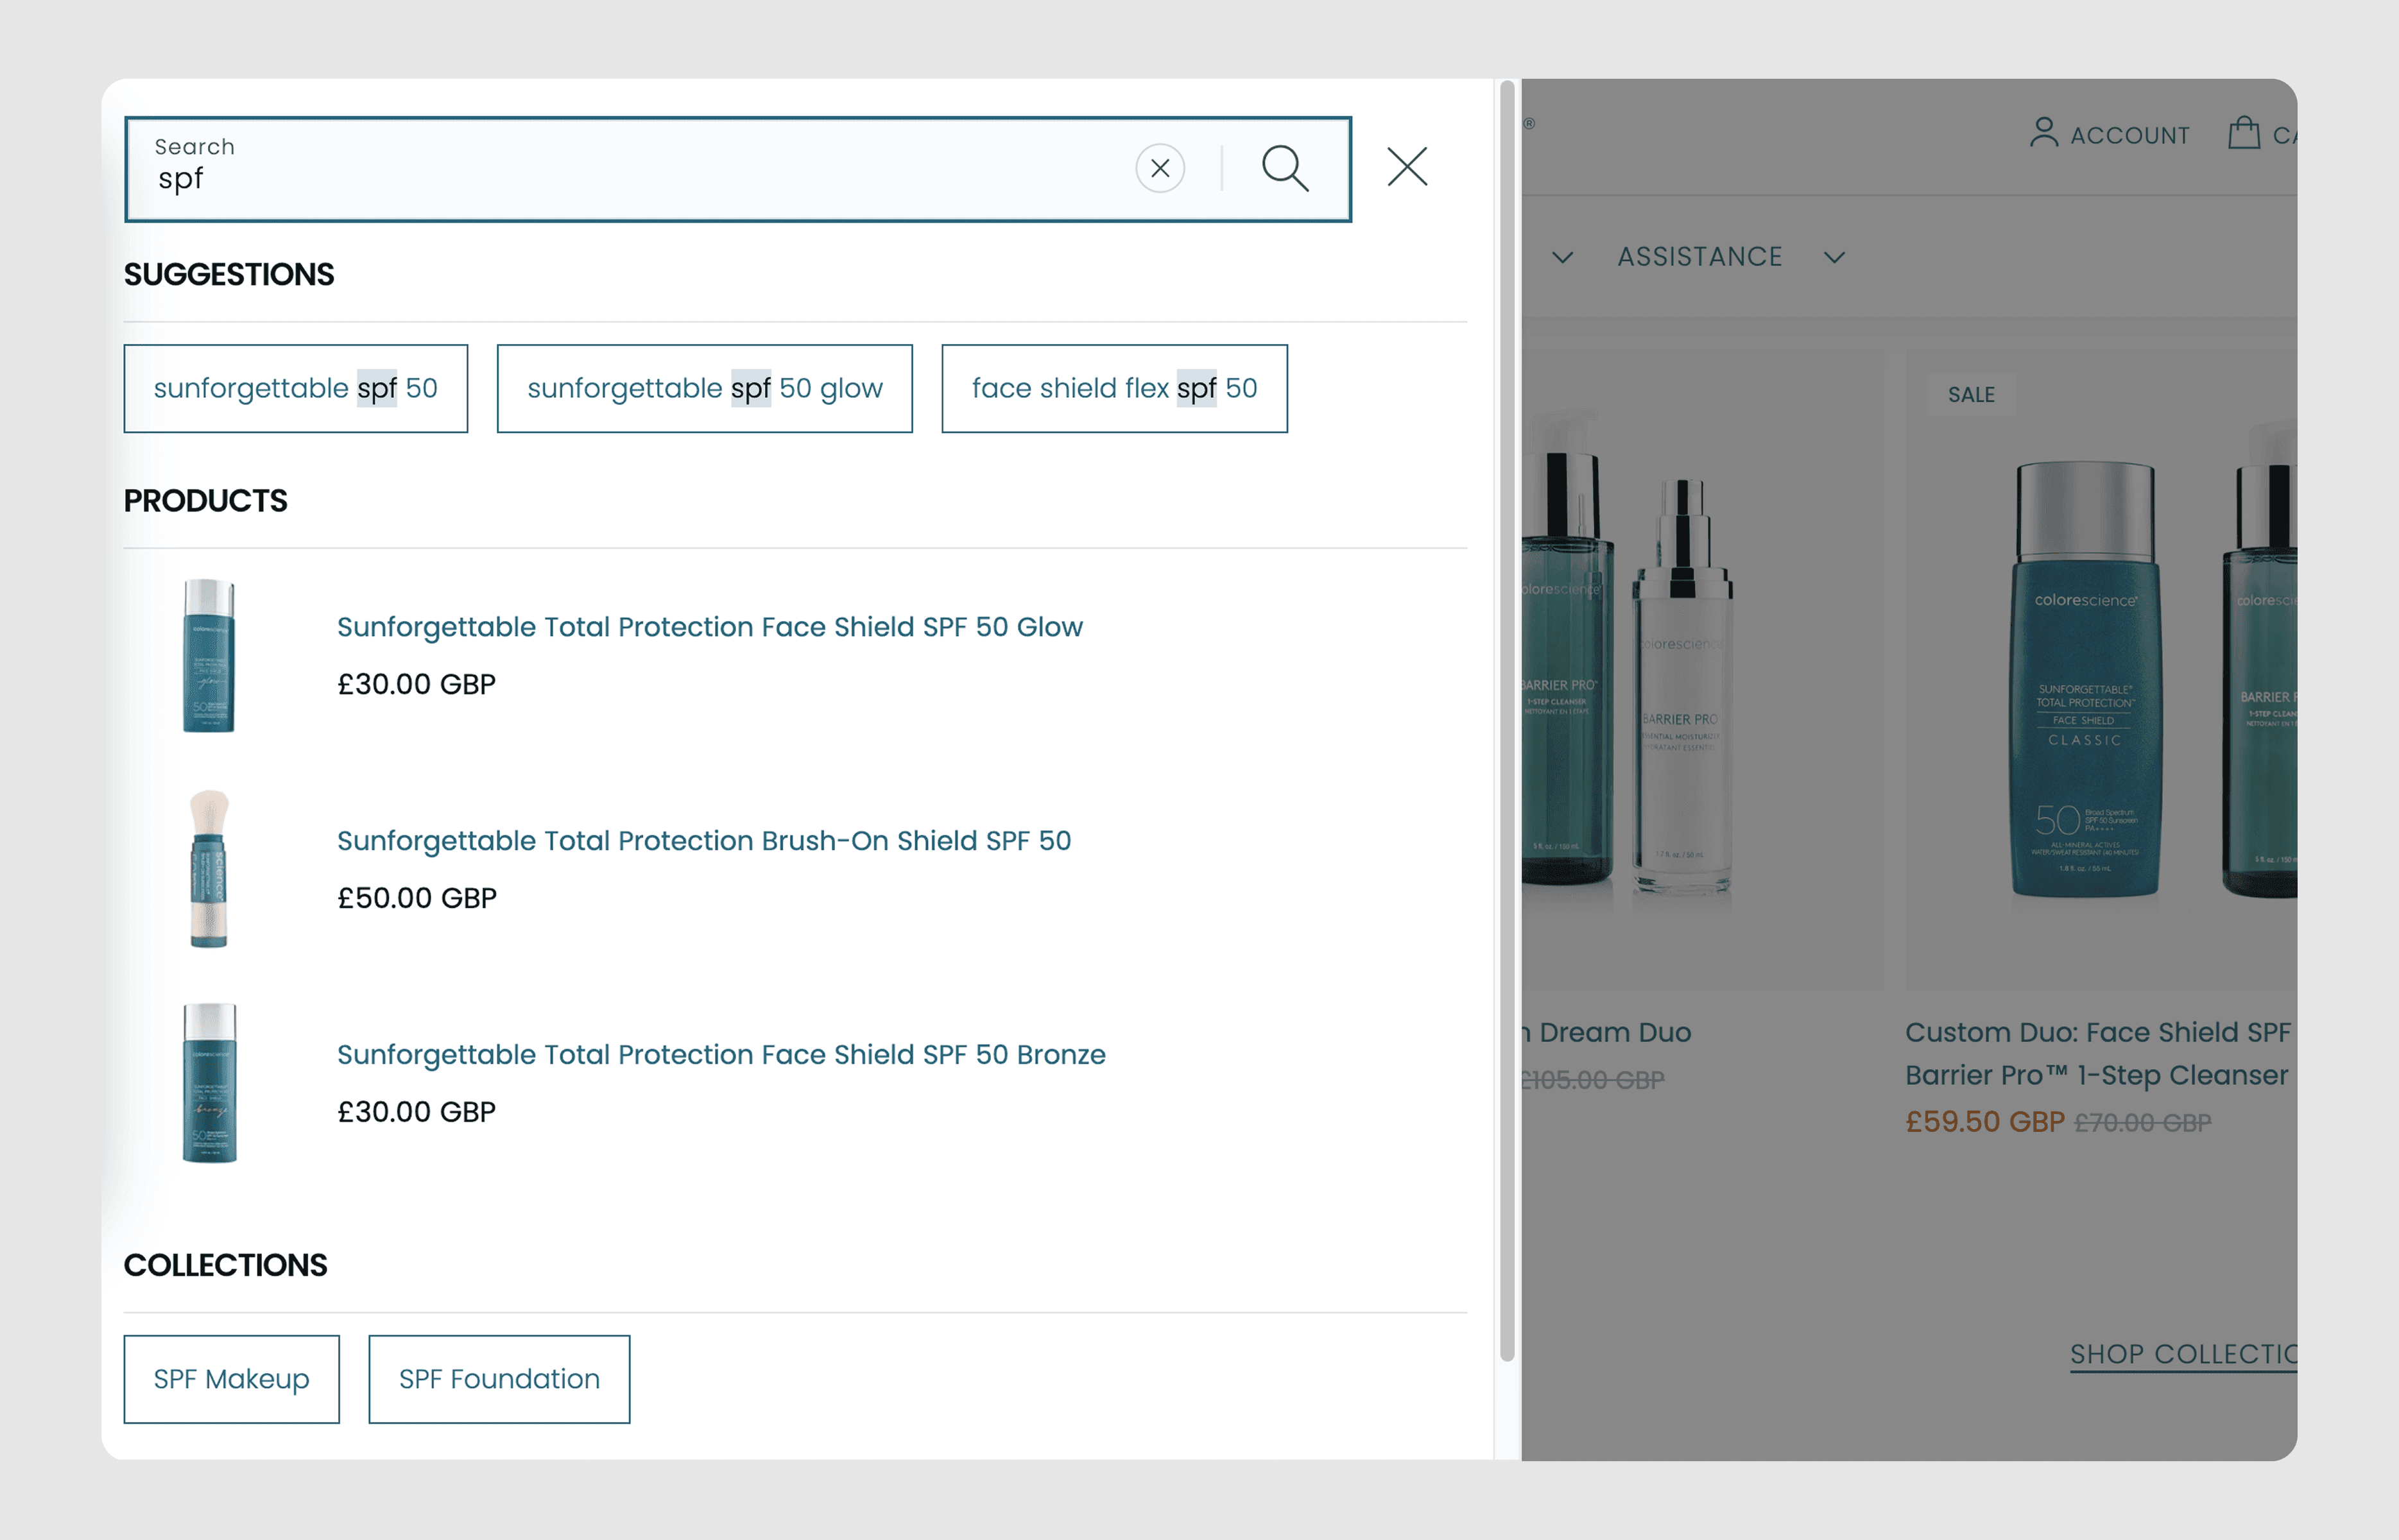Viewport: 2399px width, 1540px height.
Task: Click the Brush-On Shield product thumbnail
Action: coord(209,869)
